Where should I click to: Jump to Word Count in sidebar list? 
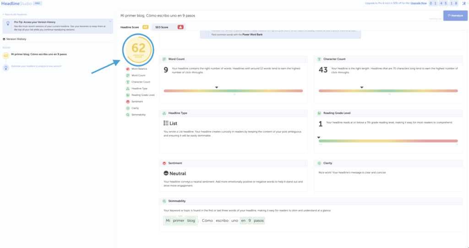pos(138,75)
